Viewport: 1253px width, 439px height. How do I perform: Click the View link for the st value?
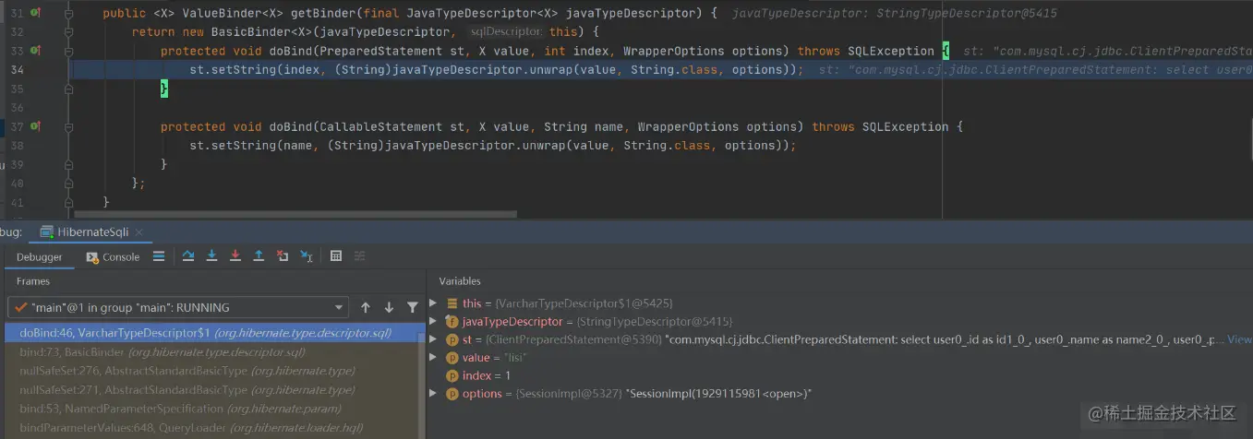1239,339
